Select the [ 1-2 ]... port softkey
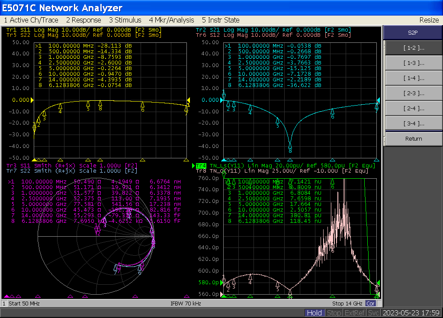Viewport: 443px width, 318px height. 414,48
